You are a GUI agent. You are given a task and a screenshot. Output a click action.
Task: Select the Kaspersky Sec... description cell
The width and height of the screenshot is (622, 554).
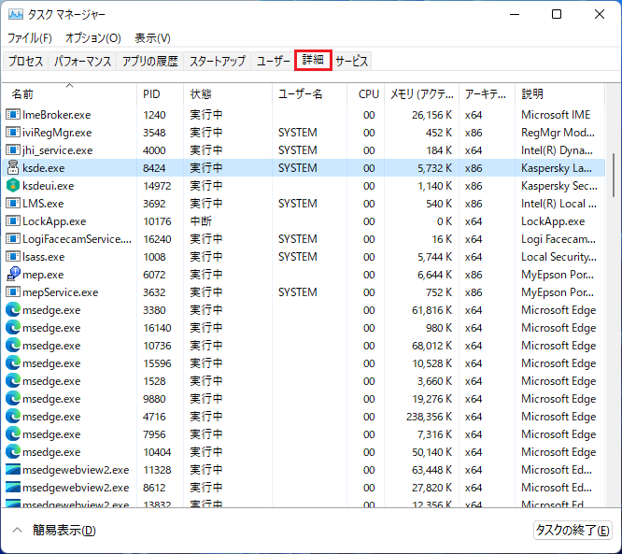point(558,186)
